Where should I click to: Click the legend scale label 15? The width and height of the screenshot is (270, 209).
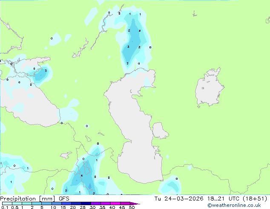click(x=63, y=207)
